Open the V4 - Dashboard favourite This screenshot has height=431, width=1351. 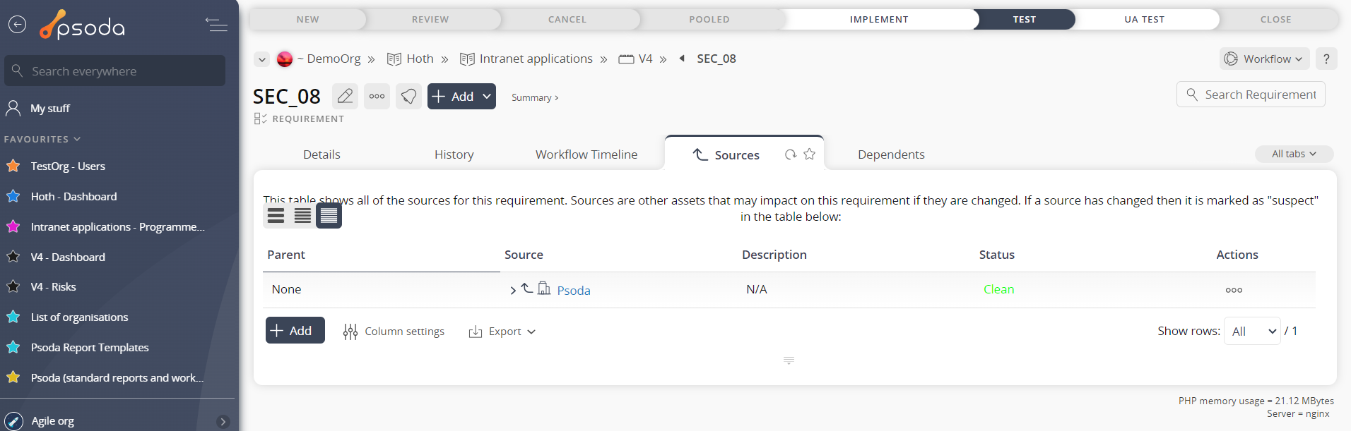(68, 257)
